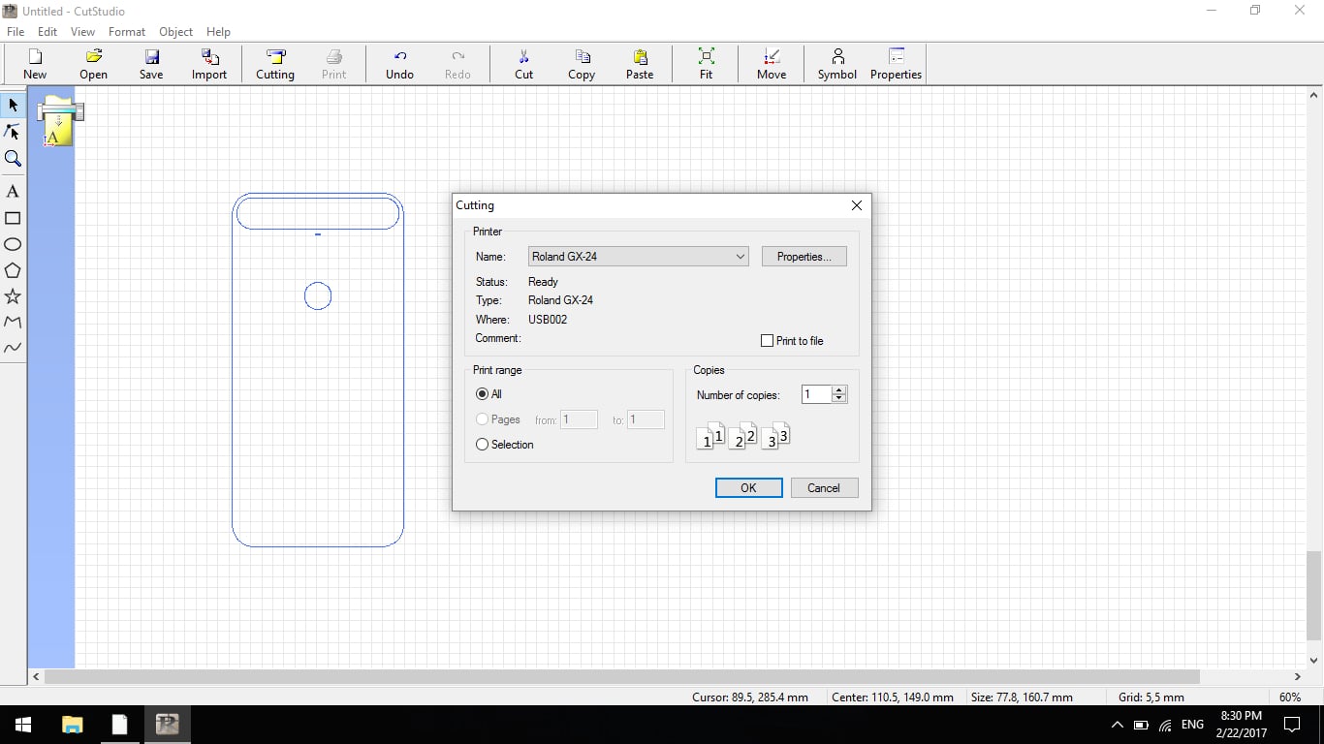Screen dimensions: 1324x744
Task: Click the horizontal scrollbar thumb
Action: click(622, 676)
